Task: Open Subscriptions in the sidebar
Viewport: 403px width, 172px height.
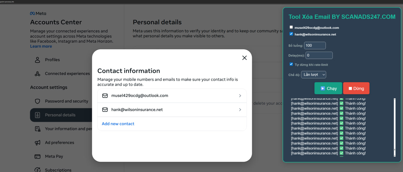Action: tap(58, 170)
